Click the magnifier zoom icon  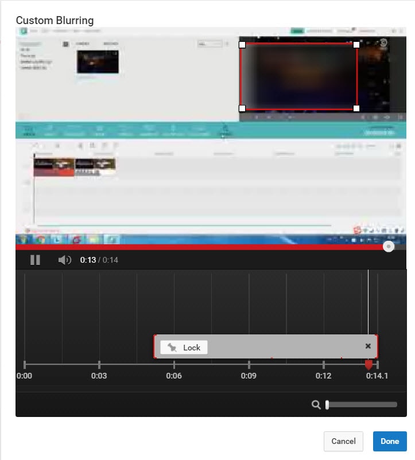pos(316,405)
